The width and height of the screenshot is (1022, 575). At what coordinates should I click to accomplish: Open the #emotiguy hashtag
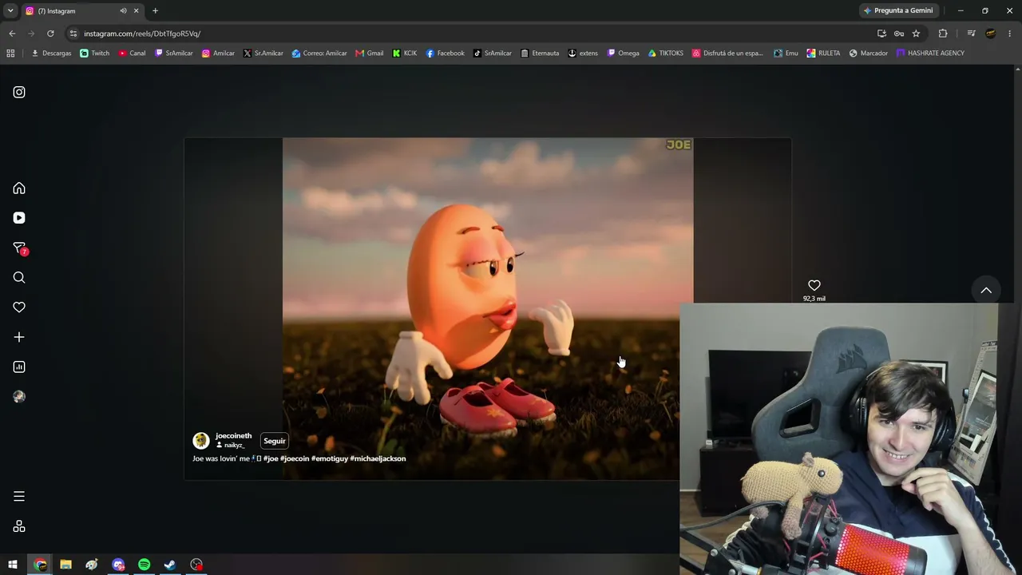pos(329,458)
